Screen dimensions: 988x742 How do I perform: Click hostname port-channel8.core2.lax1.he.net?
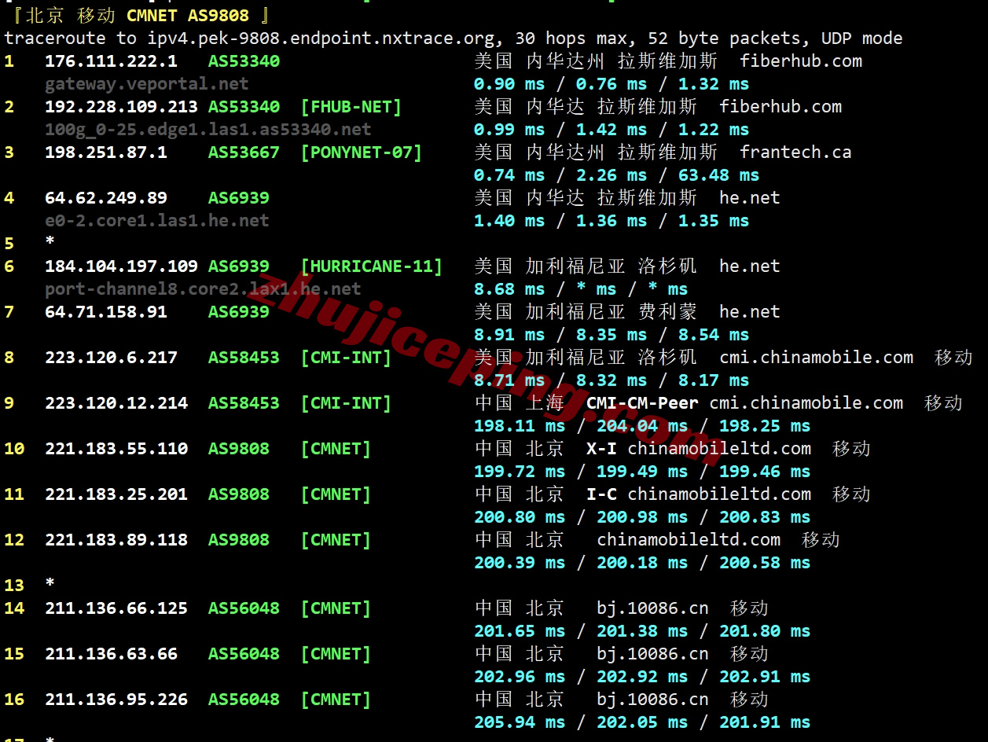click(203, 288)
